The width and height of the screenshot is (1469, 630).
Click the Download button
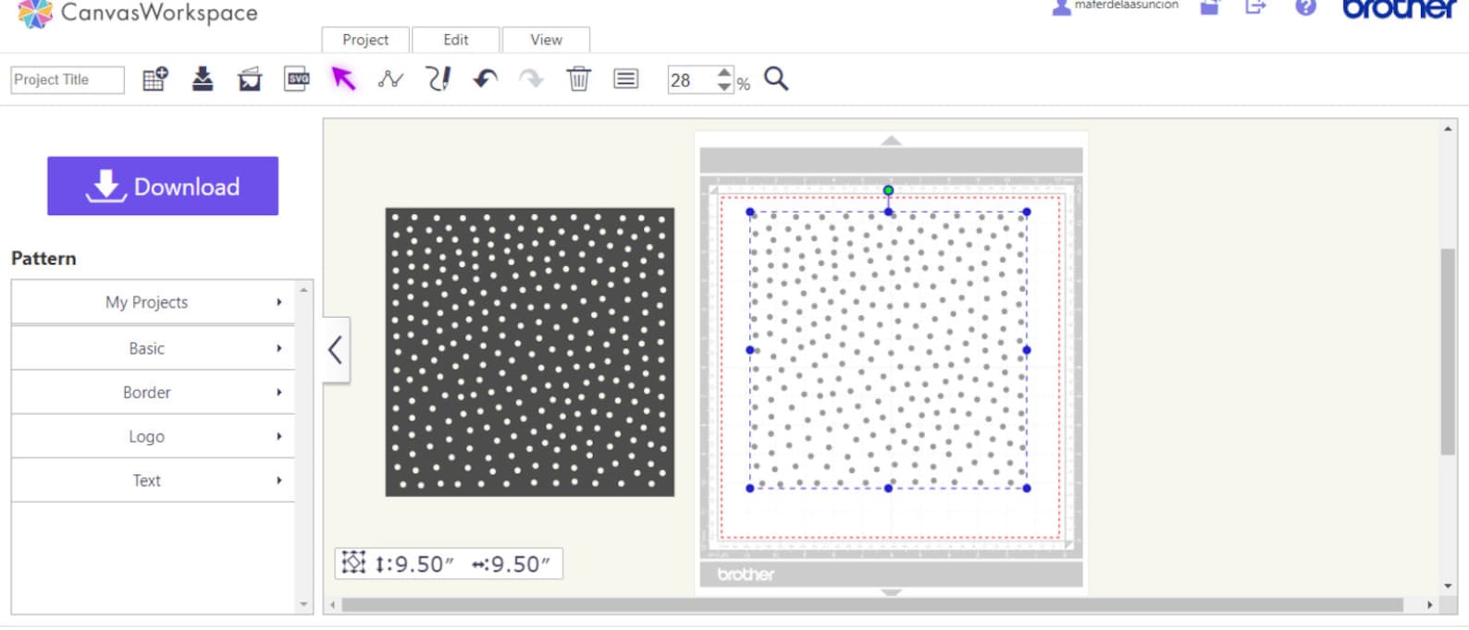(163, 186)
